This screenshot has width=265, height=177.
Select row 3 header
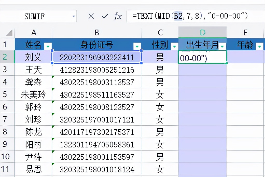point(7,69)
